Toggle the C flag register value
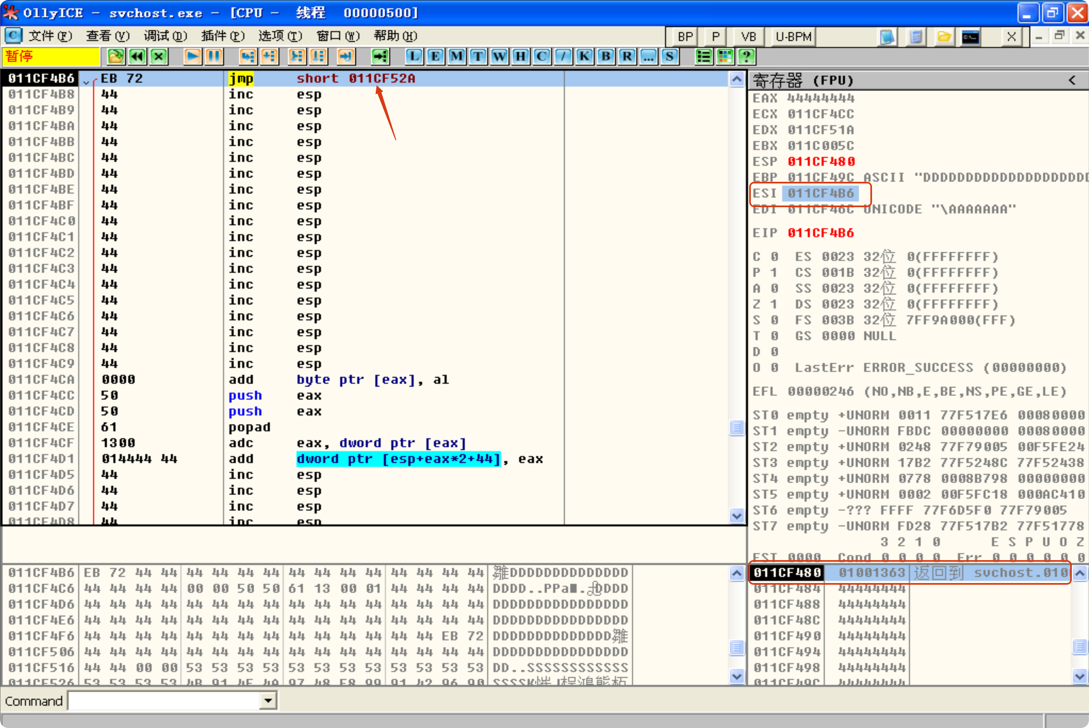 point(774,257)
